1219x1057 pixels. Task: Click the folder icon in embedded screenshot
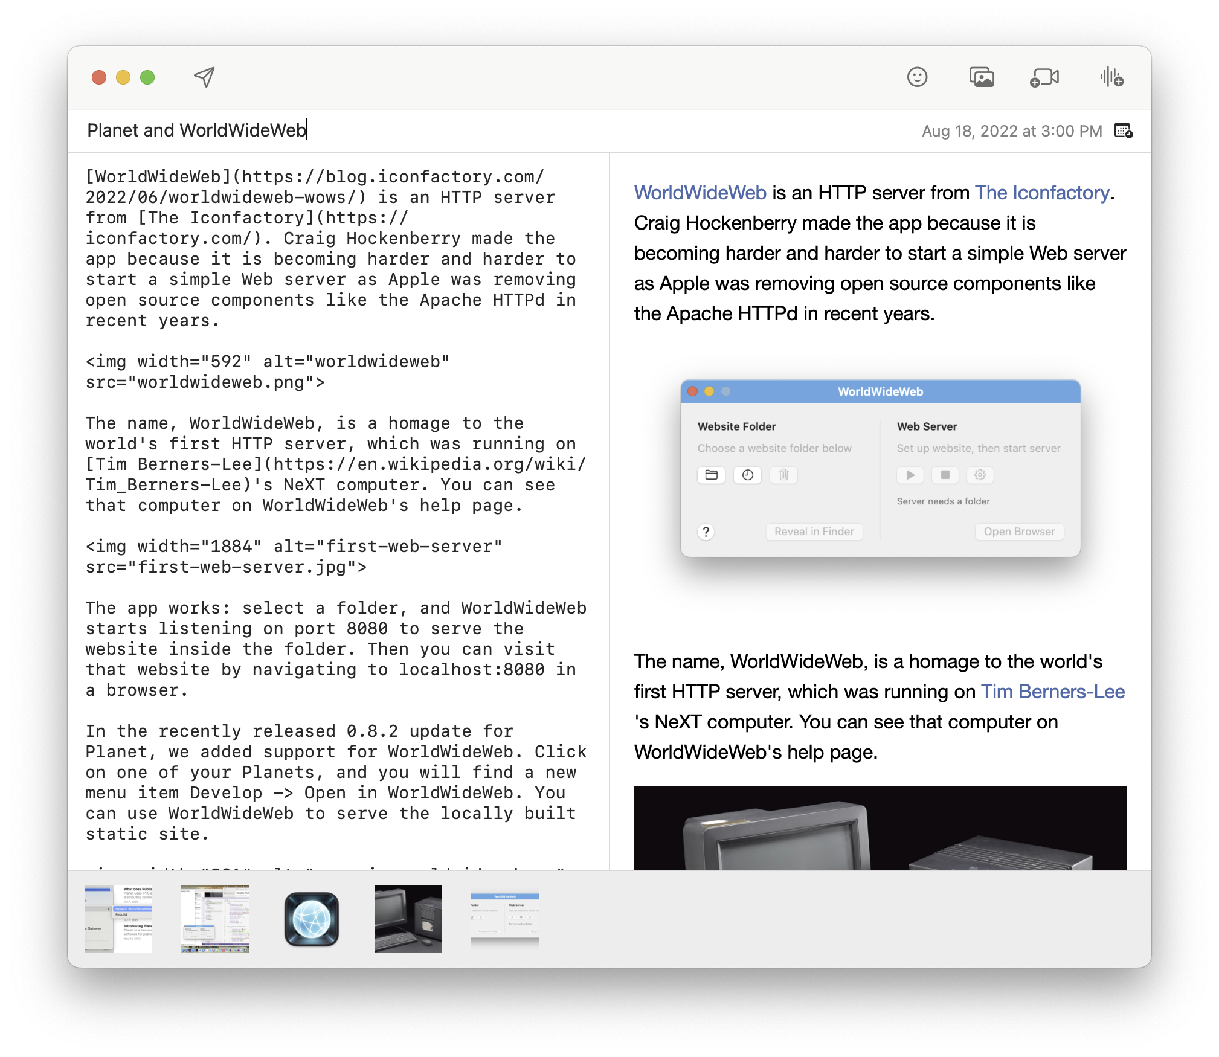[x=711, y=475]
